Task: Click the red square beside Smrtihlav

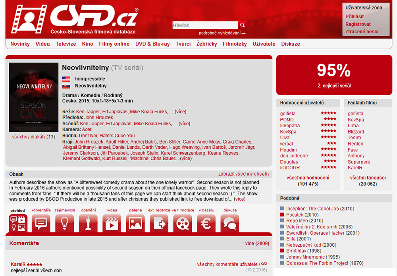Action: 282,251
